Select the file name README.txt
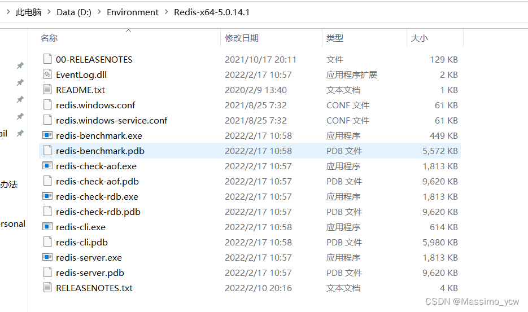This screenshot has height=312, width=528. click(x=80, y=90)
